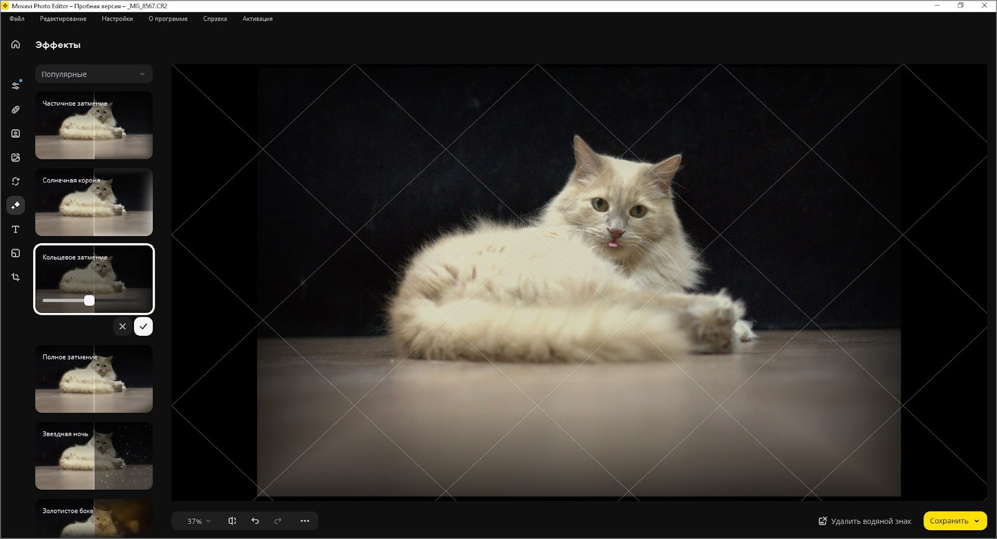Click the cat photo on canvas
The image size is (997, 539).
coord(579,282)
